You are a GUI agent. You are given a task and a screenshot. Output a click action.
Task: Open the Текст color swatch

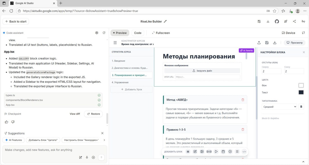coord(301,93)
